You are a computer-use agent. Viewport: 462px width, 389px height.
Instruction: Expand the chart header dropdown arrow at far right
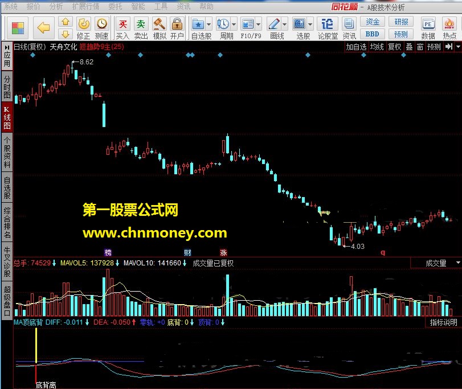[458, 47]
